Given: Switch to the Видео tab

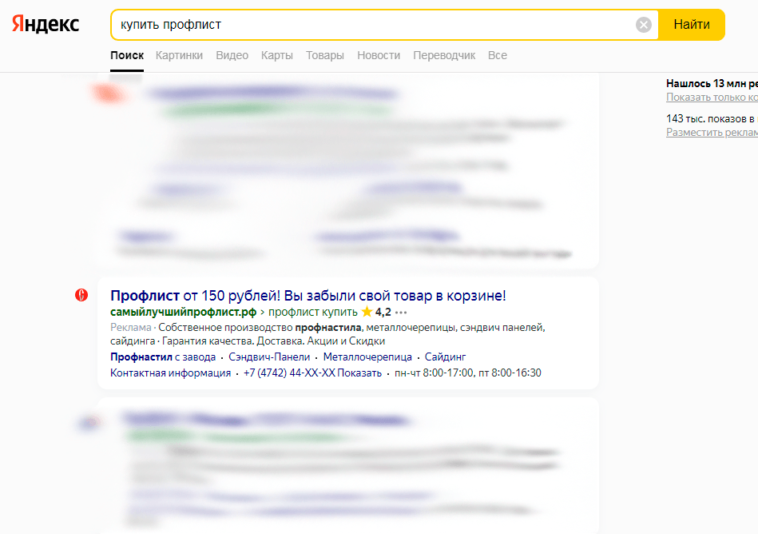Looking at the screenshot, I should point(232,56).
